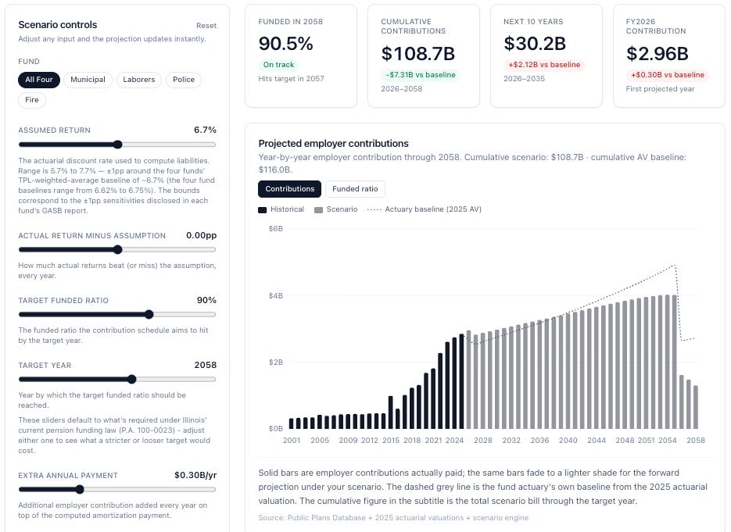The height and width of the screenshot is (532, 731).
Task: Click the Scenario legend swatch
Action: point(318,210)
